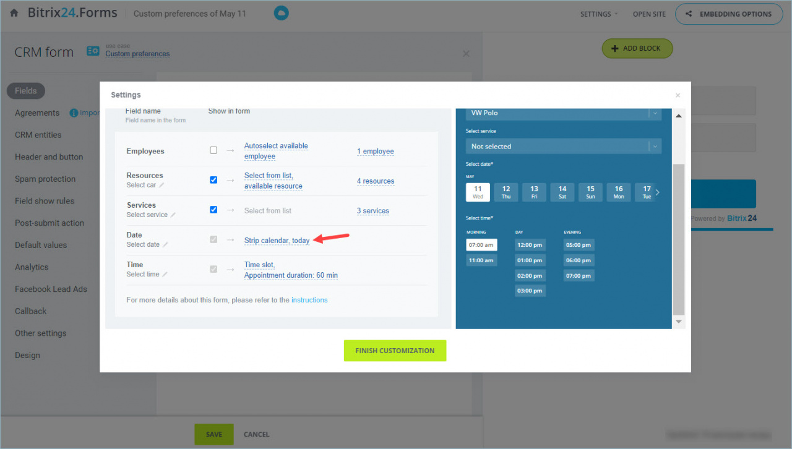Image resolution: width=792 pixels, height=449 pixels.
Task: Click the home icon in the header
Action: [x=14, y=13]
